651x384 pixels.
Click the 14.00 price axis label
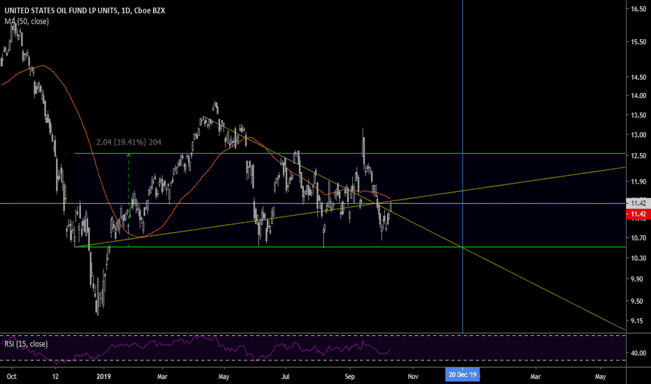pos(638,96)
